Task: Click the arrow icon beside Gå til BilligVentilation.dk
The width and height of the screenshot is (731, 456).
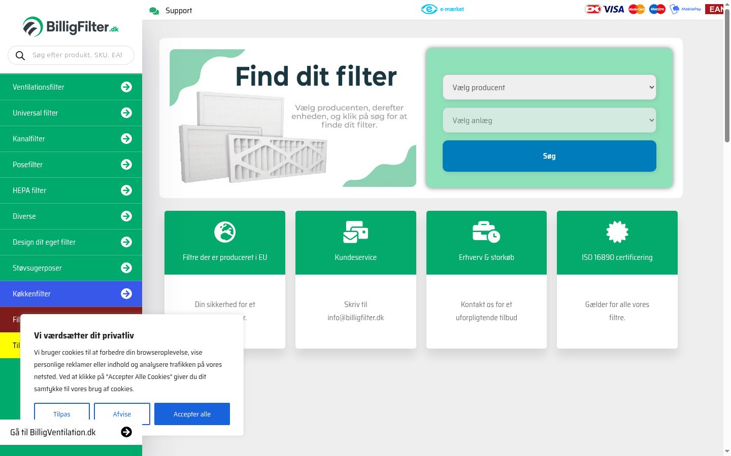Action: 126,432
